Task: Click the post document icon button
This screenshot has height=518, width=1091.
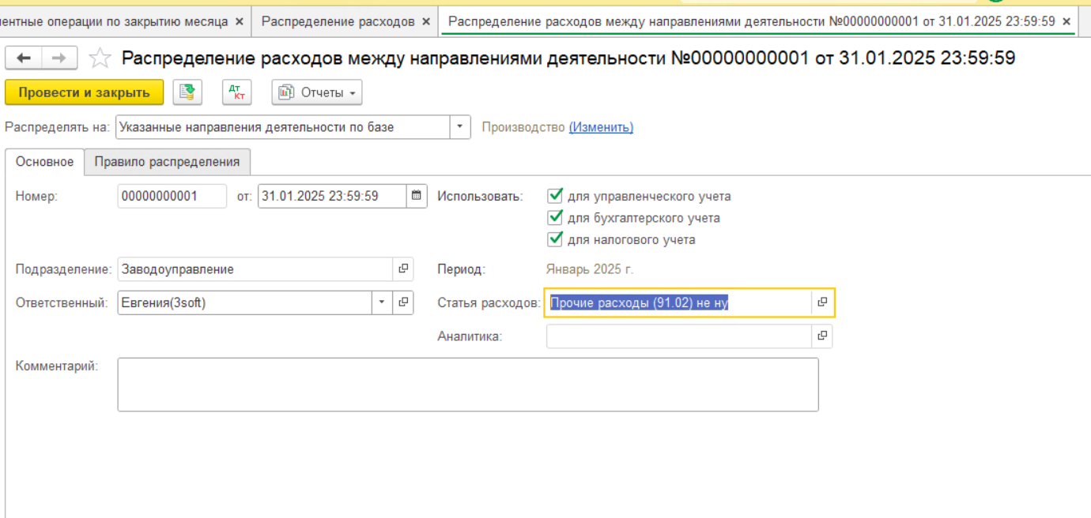Action: click(187, 92)
